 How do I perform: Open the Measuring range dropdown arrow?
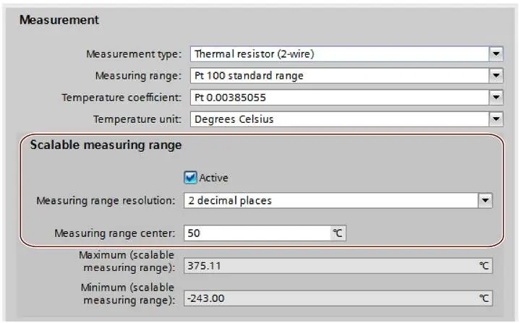click(496, 76)
